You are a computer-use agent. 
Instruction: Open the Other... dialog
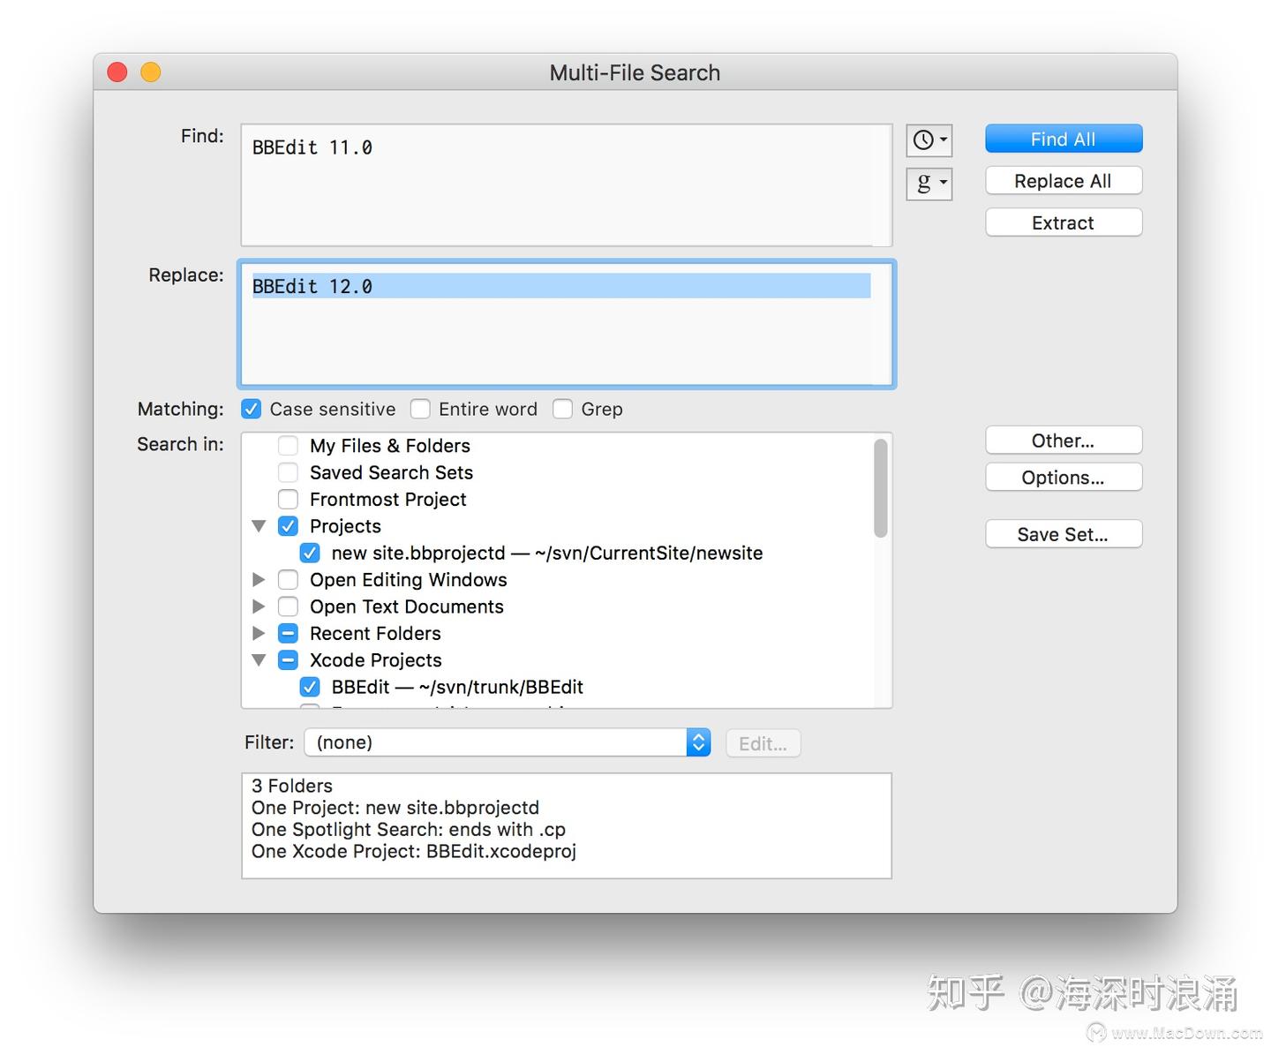[1063, 440]
